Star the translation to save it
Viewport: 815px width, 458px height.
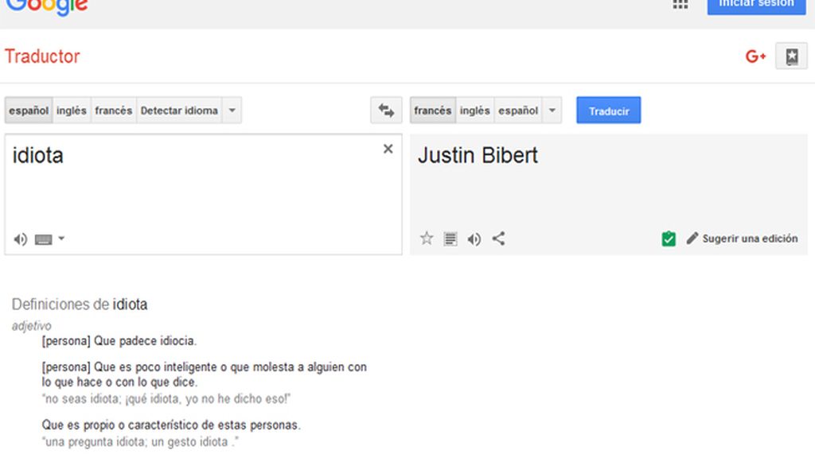pyautogui.click(x=427, y=239)
